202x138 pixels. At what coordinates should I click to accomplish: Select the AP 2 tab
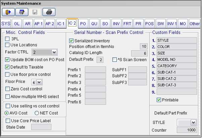pos(50,24)
